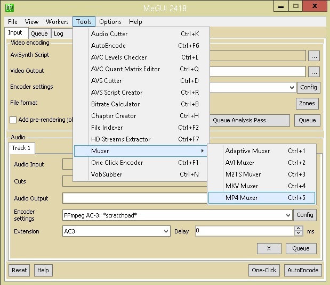Expand the AC3 Extension dropdown

click(166, 231)
